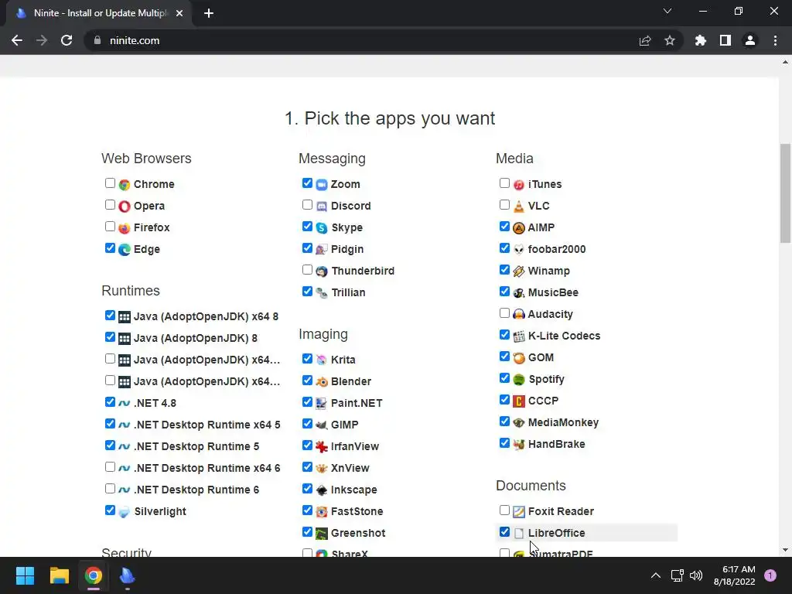The width and height of the screenshot is (792, 594).
Task: Click the Skype app icon
Action: point(322,228)
